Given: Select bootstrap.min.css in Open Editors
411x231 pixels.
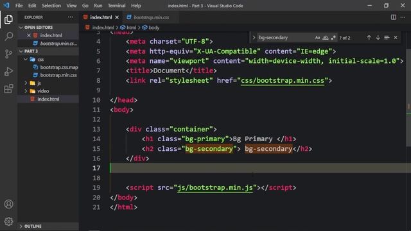Looking at the screenshot, I should click(x=58, y=44).
